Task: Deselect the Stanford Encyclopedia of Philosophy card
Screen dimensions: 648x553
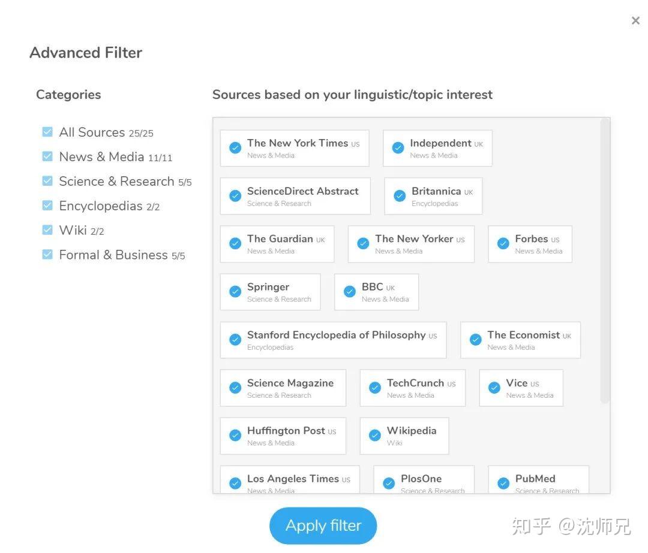Action: pyautogui.click(x=333, y=340)
